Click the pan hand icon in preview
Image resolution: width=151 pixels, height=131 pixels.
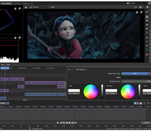tap(137, 12)
